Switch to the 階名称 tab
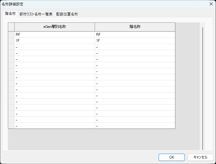This screenshot has width=216, height=164. click(10, 14)
